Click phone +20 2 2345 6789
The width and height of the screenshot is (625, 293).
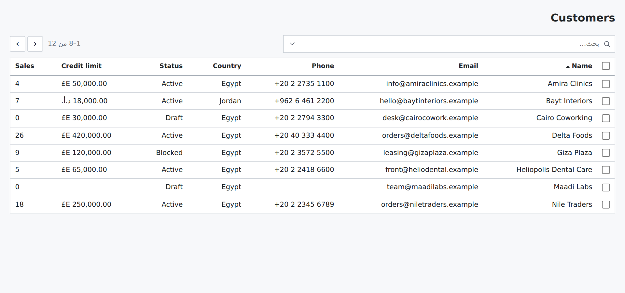point(304,204)
